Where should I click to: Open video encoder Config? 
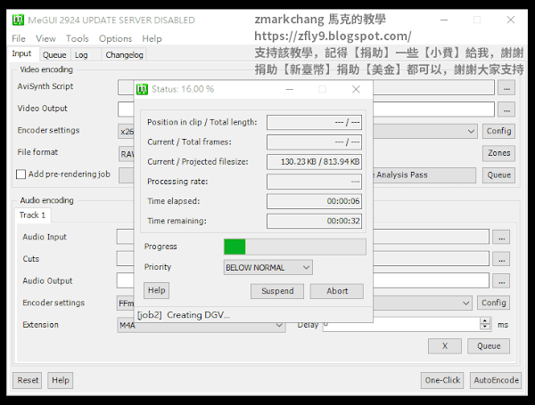coord(498,131)
